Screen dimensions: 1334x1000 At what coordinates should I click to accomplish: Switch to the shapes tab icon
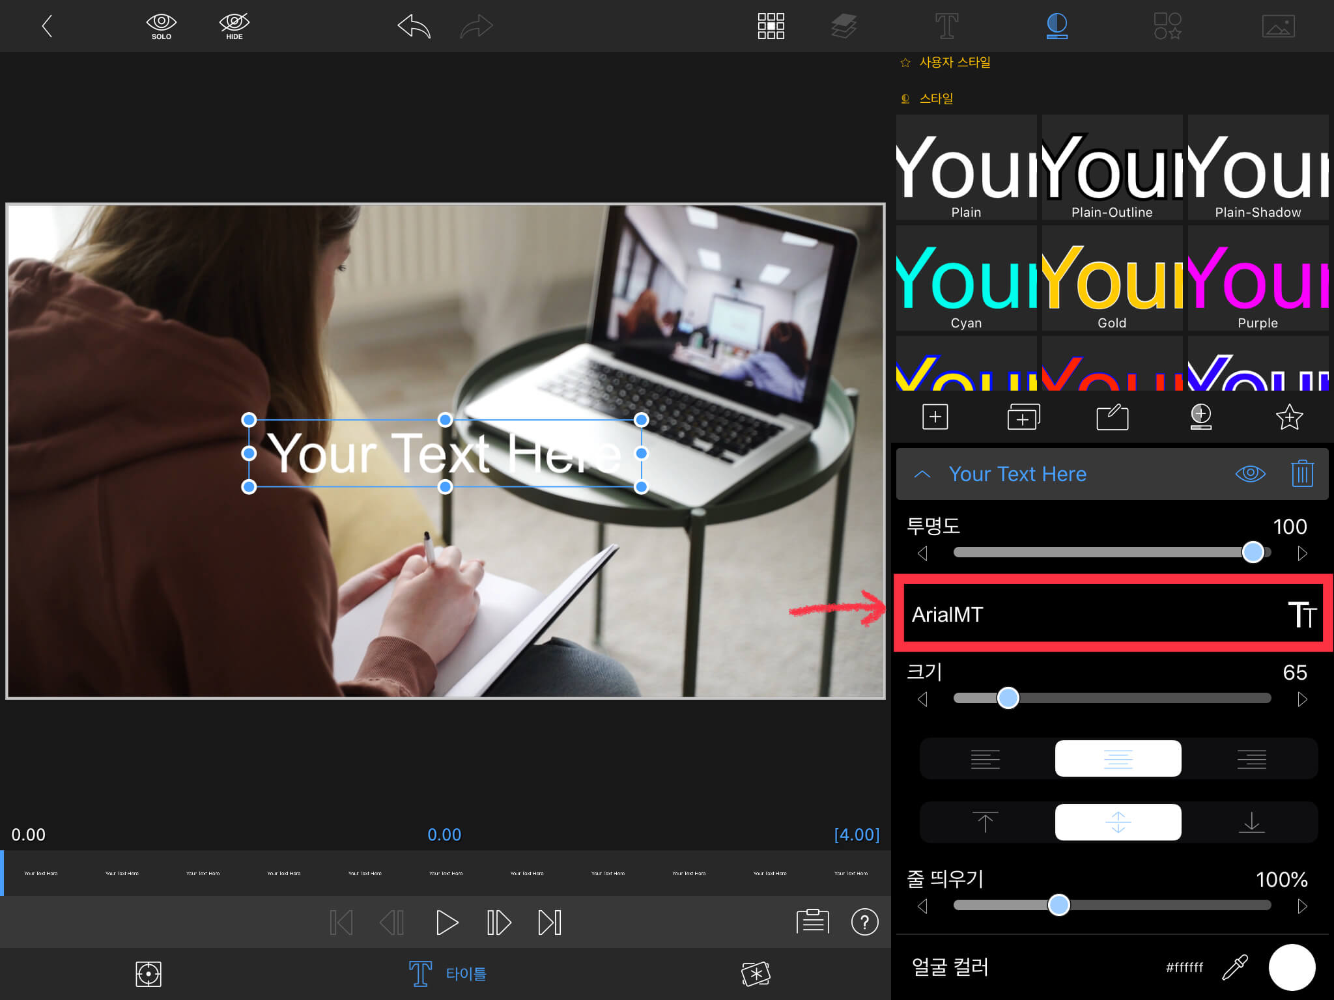coord(1167,26)
